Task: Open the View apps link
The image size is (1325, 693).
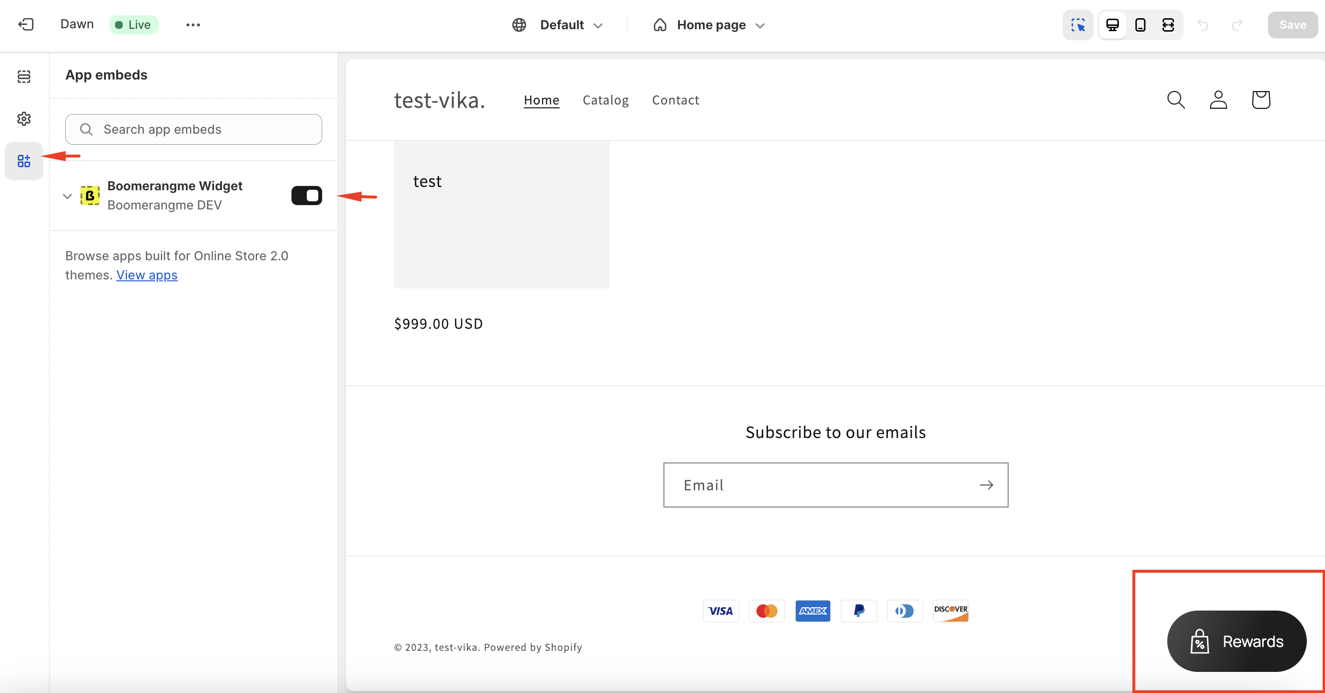Action: [x=147, y=275]
